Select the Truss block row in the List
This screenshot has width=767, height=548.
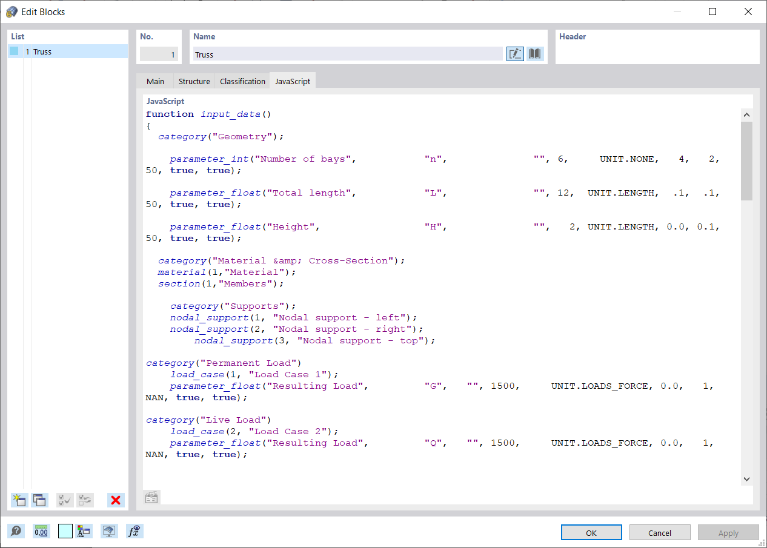[x=67, y=51]
